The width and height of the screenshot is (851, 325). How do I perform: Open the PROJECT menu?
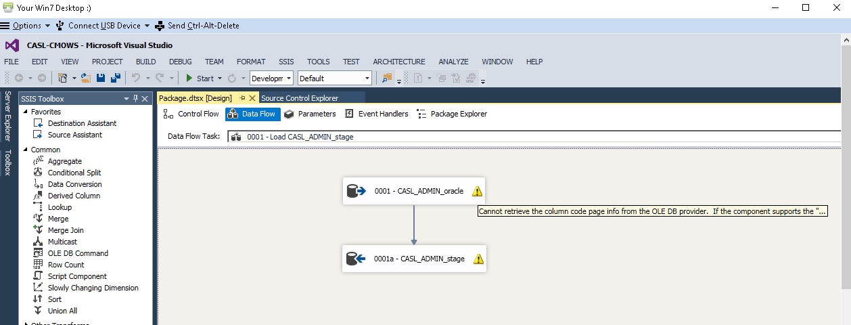coord(107,62)
